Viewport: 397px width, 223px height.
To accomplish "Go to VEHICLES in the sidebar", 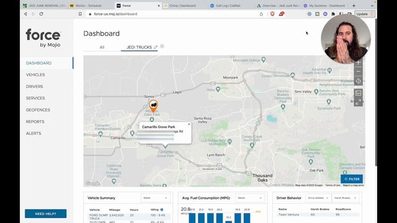I will click(x=35, y=75).
